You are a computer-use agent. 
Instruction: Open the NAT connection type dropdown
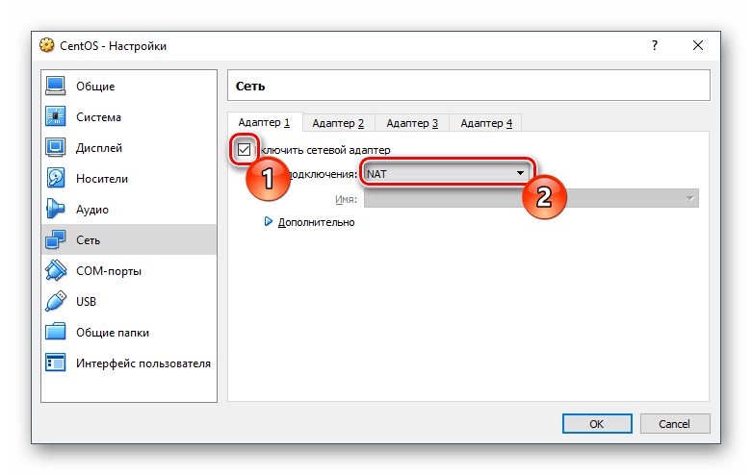(446, 174)
